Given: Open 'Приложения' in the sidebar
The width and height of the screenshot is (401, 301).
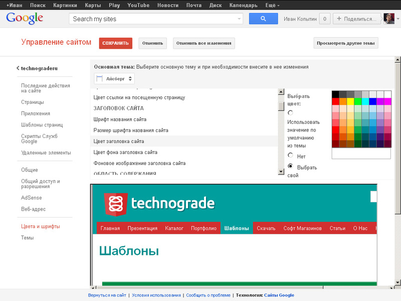Looking at the screenshot, I should click(36, 113).
